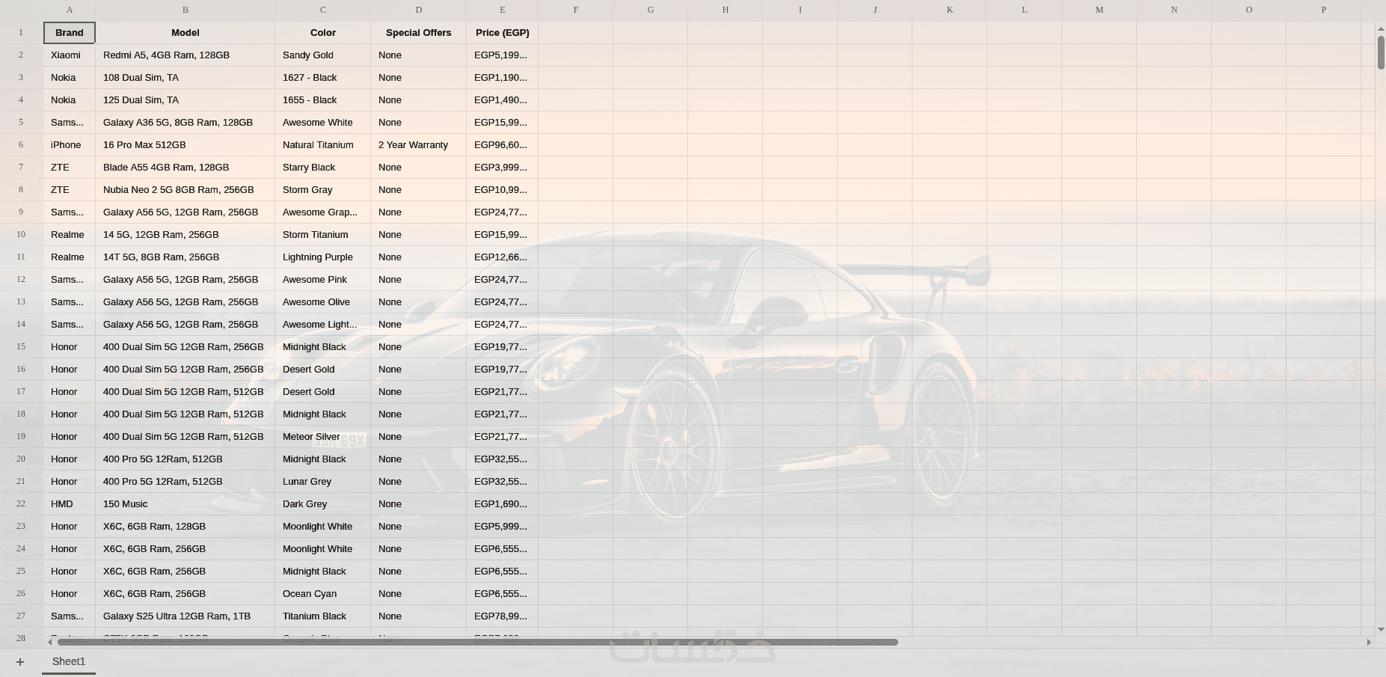Select the iPhone brand cell
Viewport: 1386px width, 677px height.
tap(70, 145)
